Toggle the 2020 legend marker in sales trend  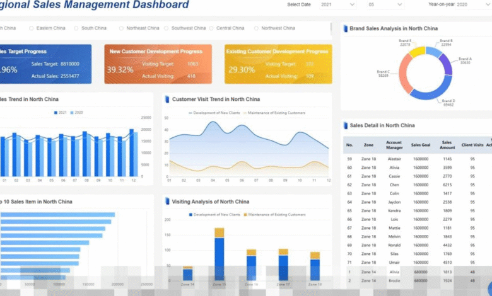pos(73,112)
